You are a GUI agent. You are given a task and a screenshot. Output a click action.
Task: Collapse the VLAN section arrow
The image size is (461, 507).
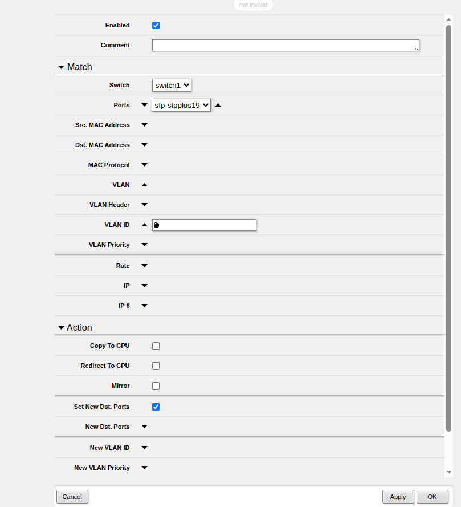[144, 185]
